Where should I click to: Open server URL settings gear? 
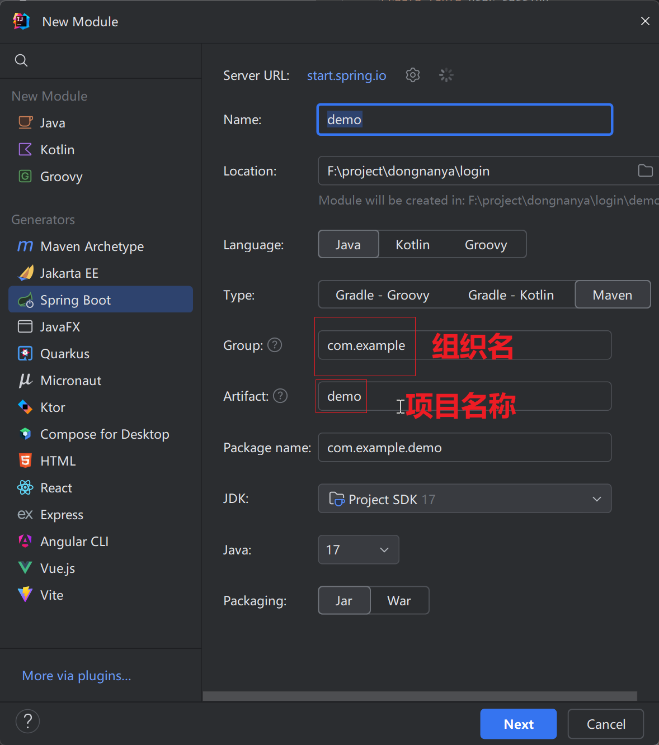click(x=413, y=75)
